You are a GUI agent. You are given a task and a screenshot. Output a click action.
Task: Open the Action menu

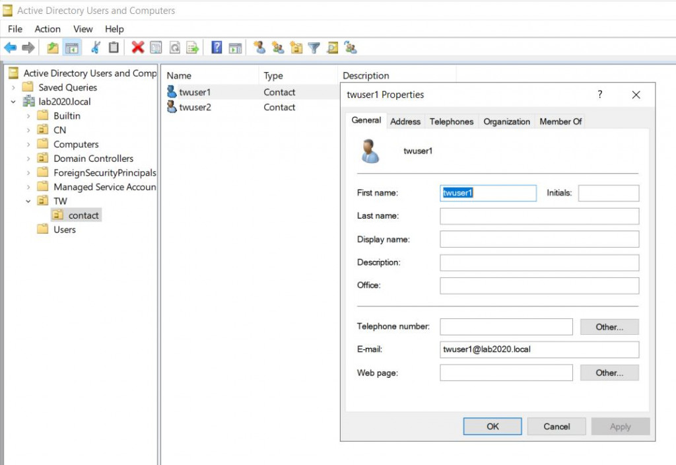click(48, 29)
